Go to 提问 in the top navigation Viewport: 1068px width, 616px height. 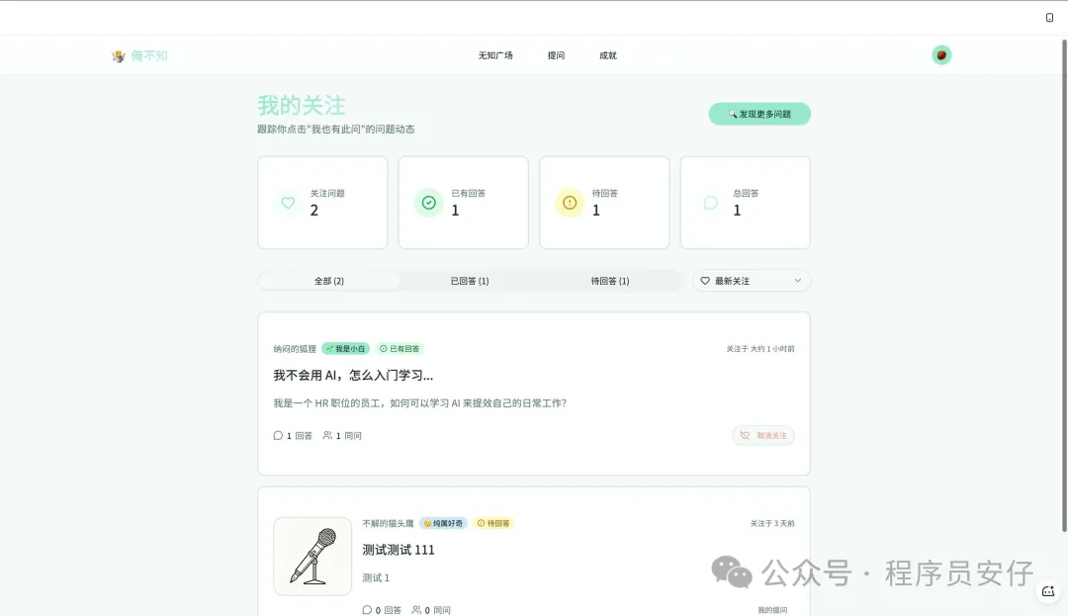(556, 55)
